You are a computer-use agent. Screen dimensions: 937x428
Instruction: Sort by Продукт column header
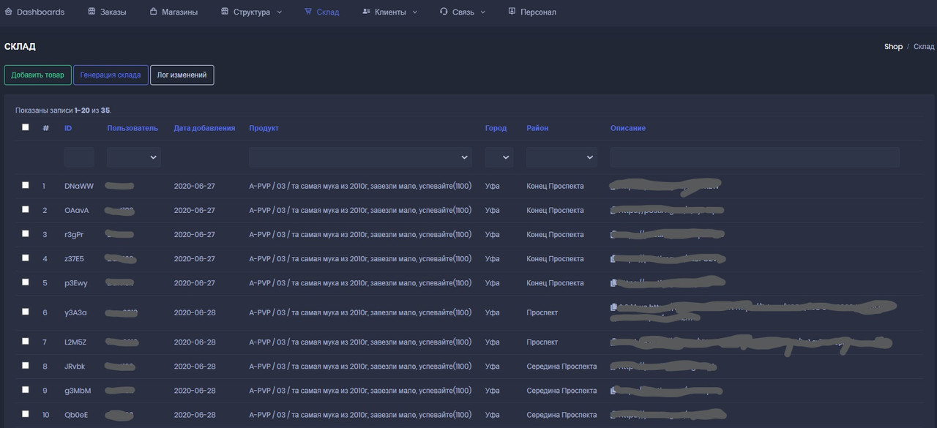click(x=264, y=128)
